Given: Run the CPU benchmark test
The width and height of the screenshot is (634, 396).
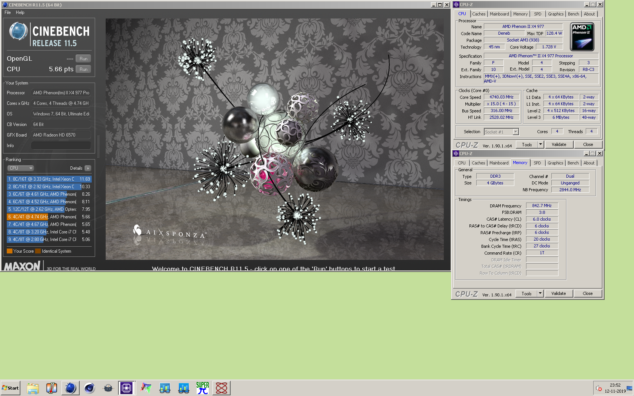Looking at the screenshot, I should [83, 69].
